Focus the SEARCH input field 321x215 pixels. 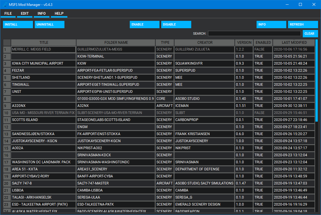tap(255, 33)
